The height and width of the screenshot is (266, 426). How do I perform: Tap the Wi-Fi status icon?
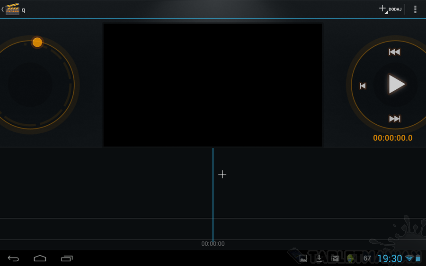409,258
